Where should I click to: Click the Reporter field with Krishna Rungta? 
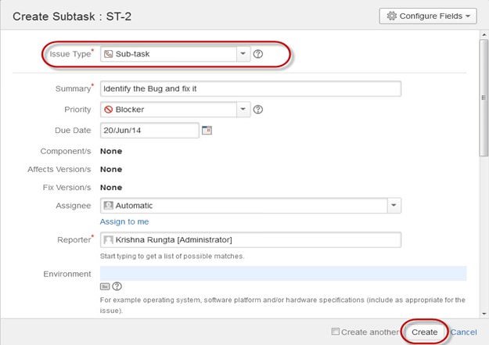pos(250,239)
